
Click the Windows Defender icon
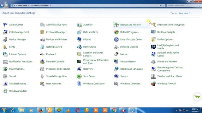116,83
